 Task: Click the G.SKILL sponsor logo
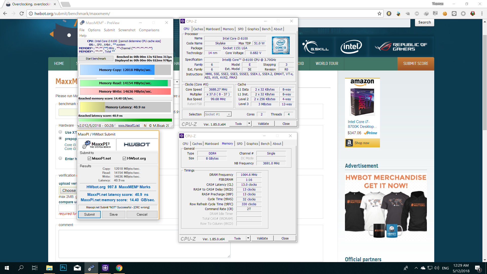tap(316, 47)
